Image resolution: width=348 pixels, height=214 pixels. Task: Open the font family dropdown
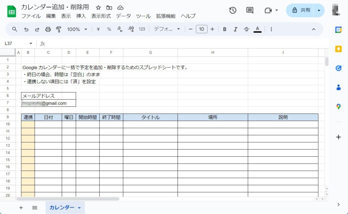(x=167, y=29)
